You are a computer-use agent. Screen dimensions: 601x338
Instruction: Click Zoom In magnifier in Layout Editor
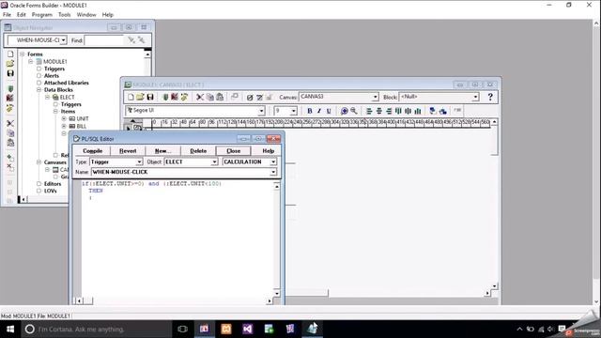tap(344, 111)
